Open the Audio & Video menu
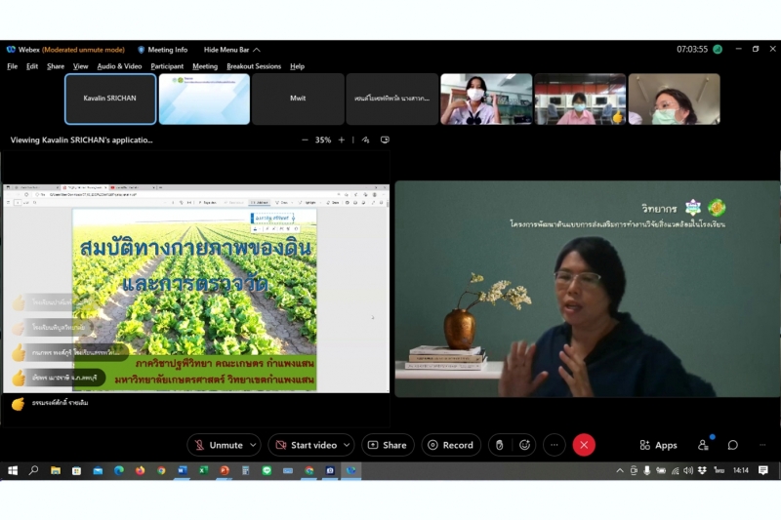 (x=119, y=66)
